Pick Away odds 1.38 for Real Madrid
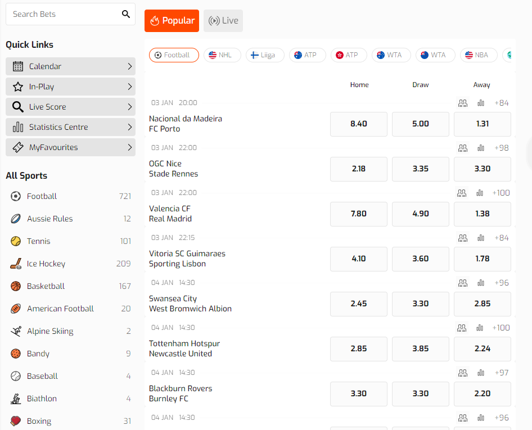This screenshot has width=532, height=430. click(483, 214)
